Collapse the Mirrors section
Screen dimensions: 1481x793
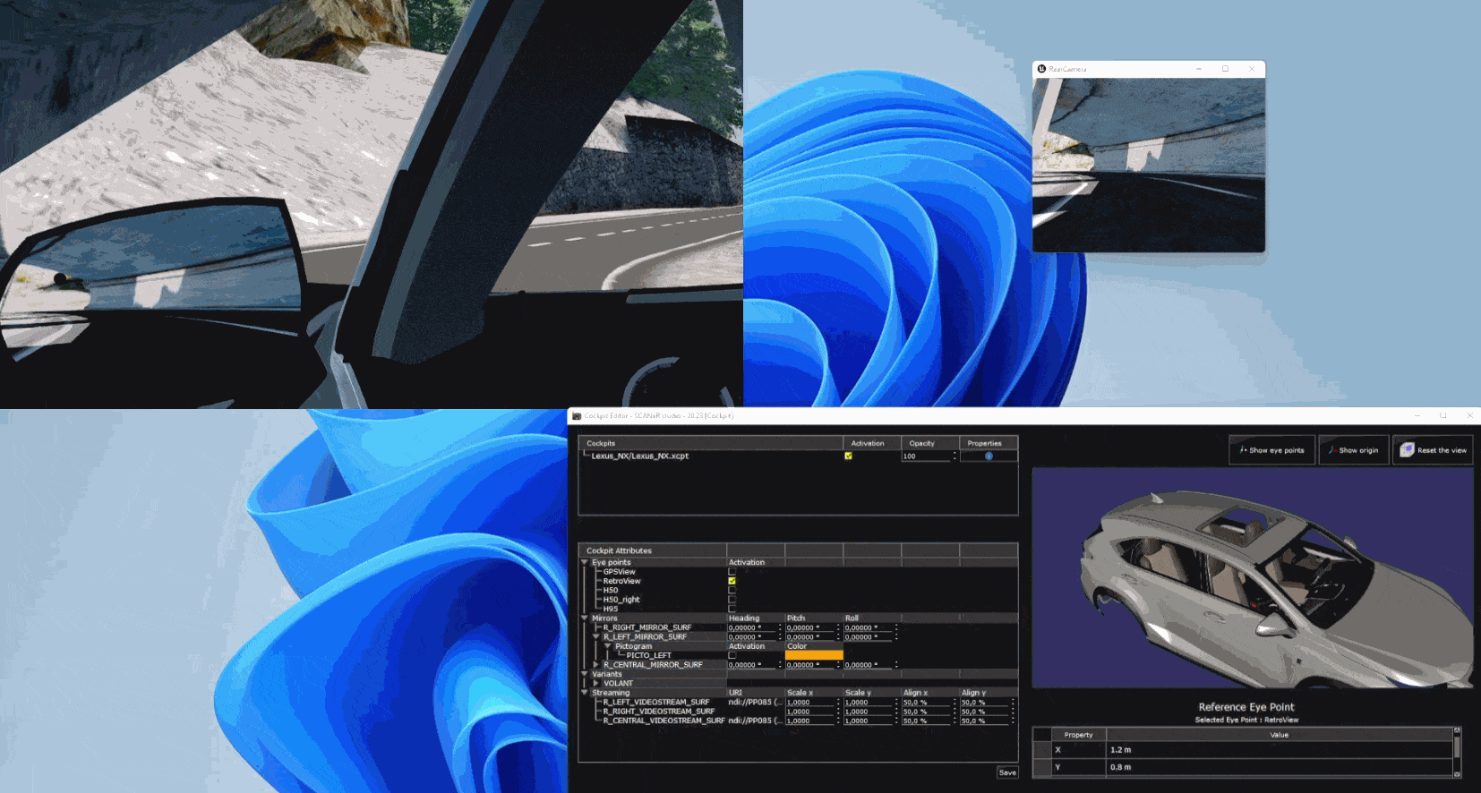(585, 618)
